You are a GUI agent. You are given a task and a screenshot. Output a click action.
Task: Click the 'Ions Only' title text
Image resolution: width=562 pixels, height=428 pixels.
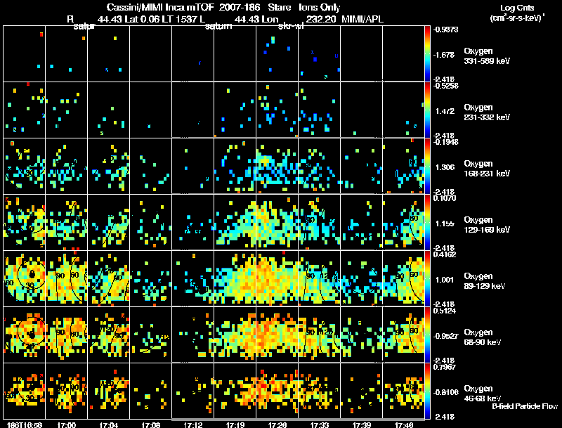point(320,7)
